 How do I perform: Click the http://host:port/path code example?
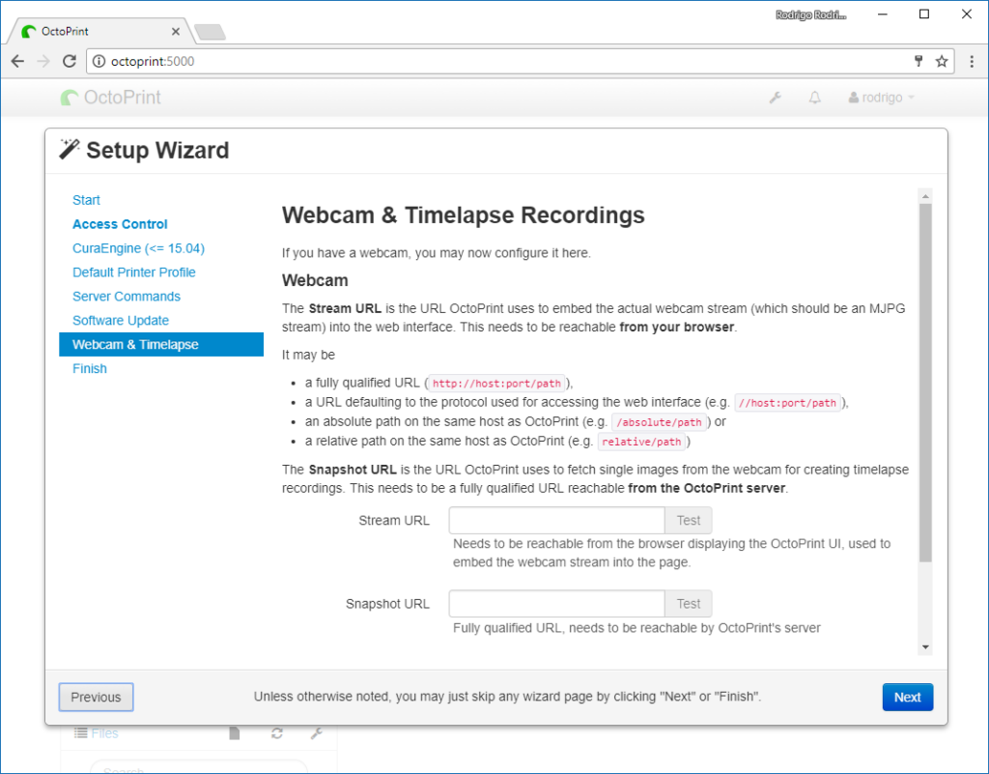click(x=496, y=384)
